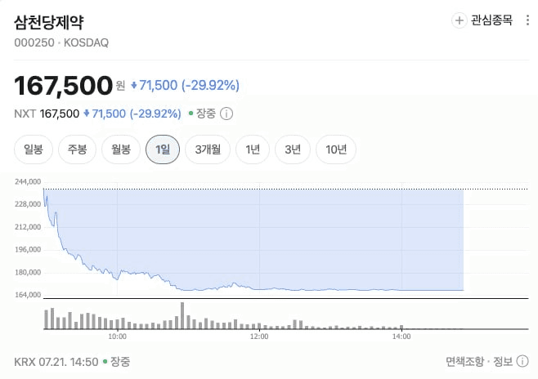The image size is (538, 379).
Task: Open the three-dot more options menu
Action: point(527,20)
